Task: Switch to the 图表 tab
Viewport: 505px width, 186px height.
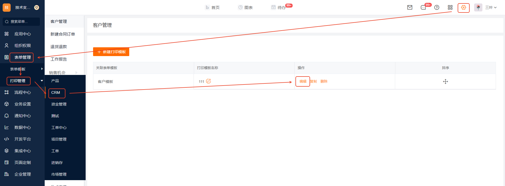Action: click(245, 7)
